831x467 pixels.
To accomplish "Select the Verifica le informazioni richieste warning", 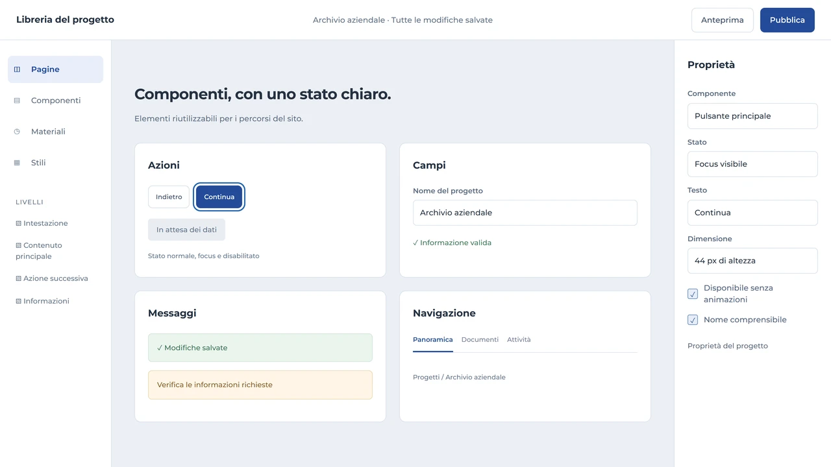I will coord(260,385).
